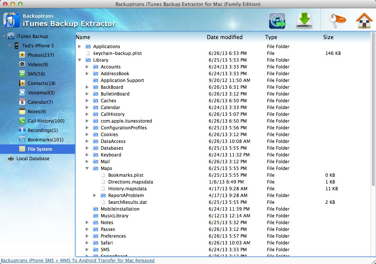The image size is (376, 264).
Task: Click the ReportAProblem folder icon
Action: click(x=103, y=196)
